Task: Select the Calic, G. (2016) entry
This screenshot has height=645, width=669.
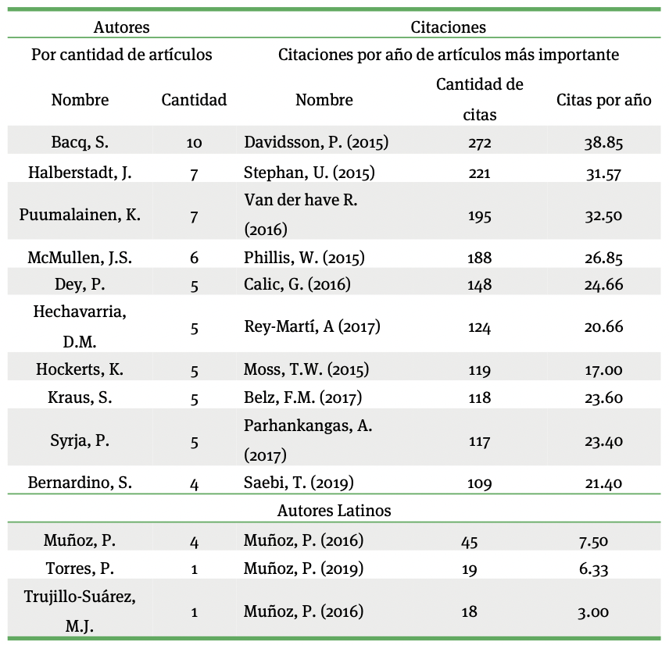Action: pyautogui.click(x=298, y=284)
